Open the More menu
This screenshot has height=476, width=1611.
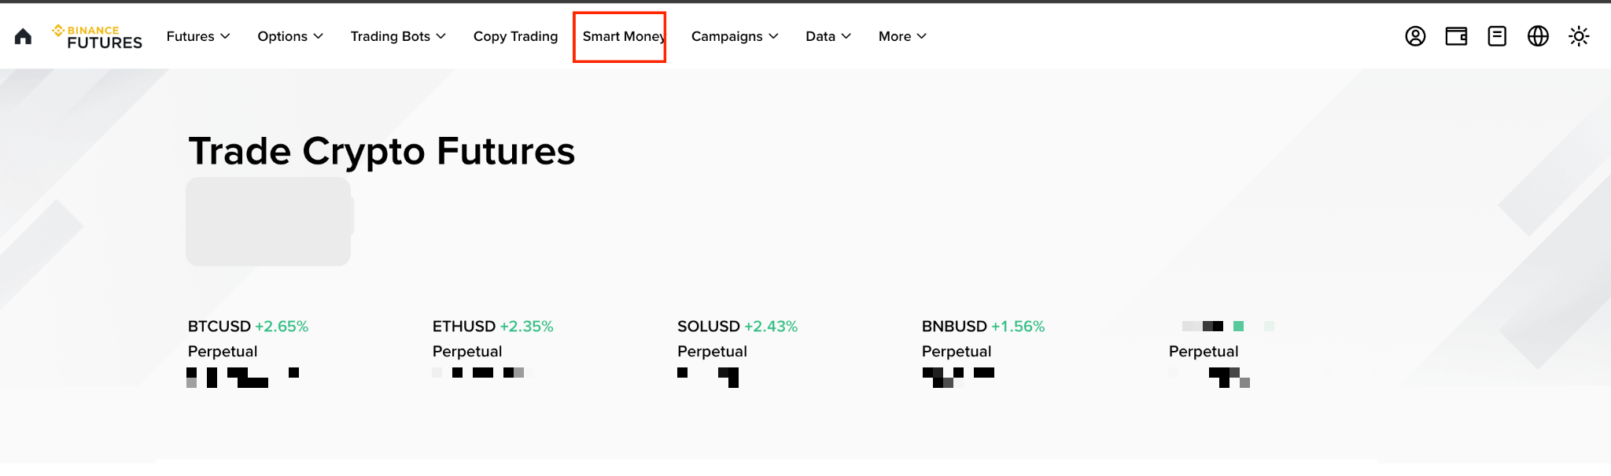tap(902, 36)
